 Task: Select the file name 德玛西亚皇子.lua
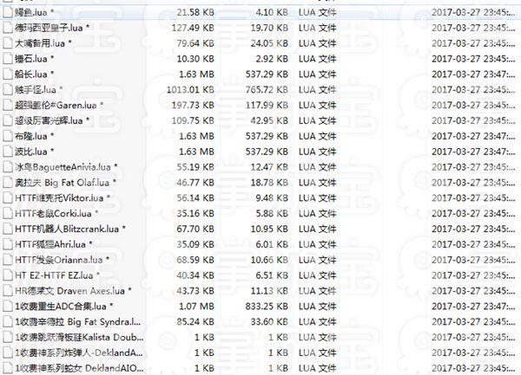49,28
